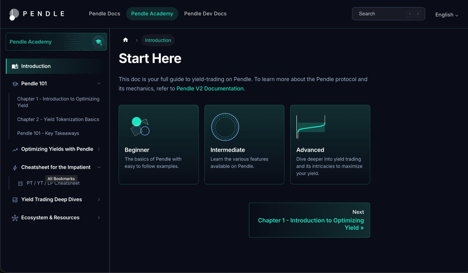Click the Introduction breadcrumb pill
Image resolution: width=468 pixels, height=273 pixels.
tap(158, 40)
